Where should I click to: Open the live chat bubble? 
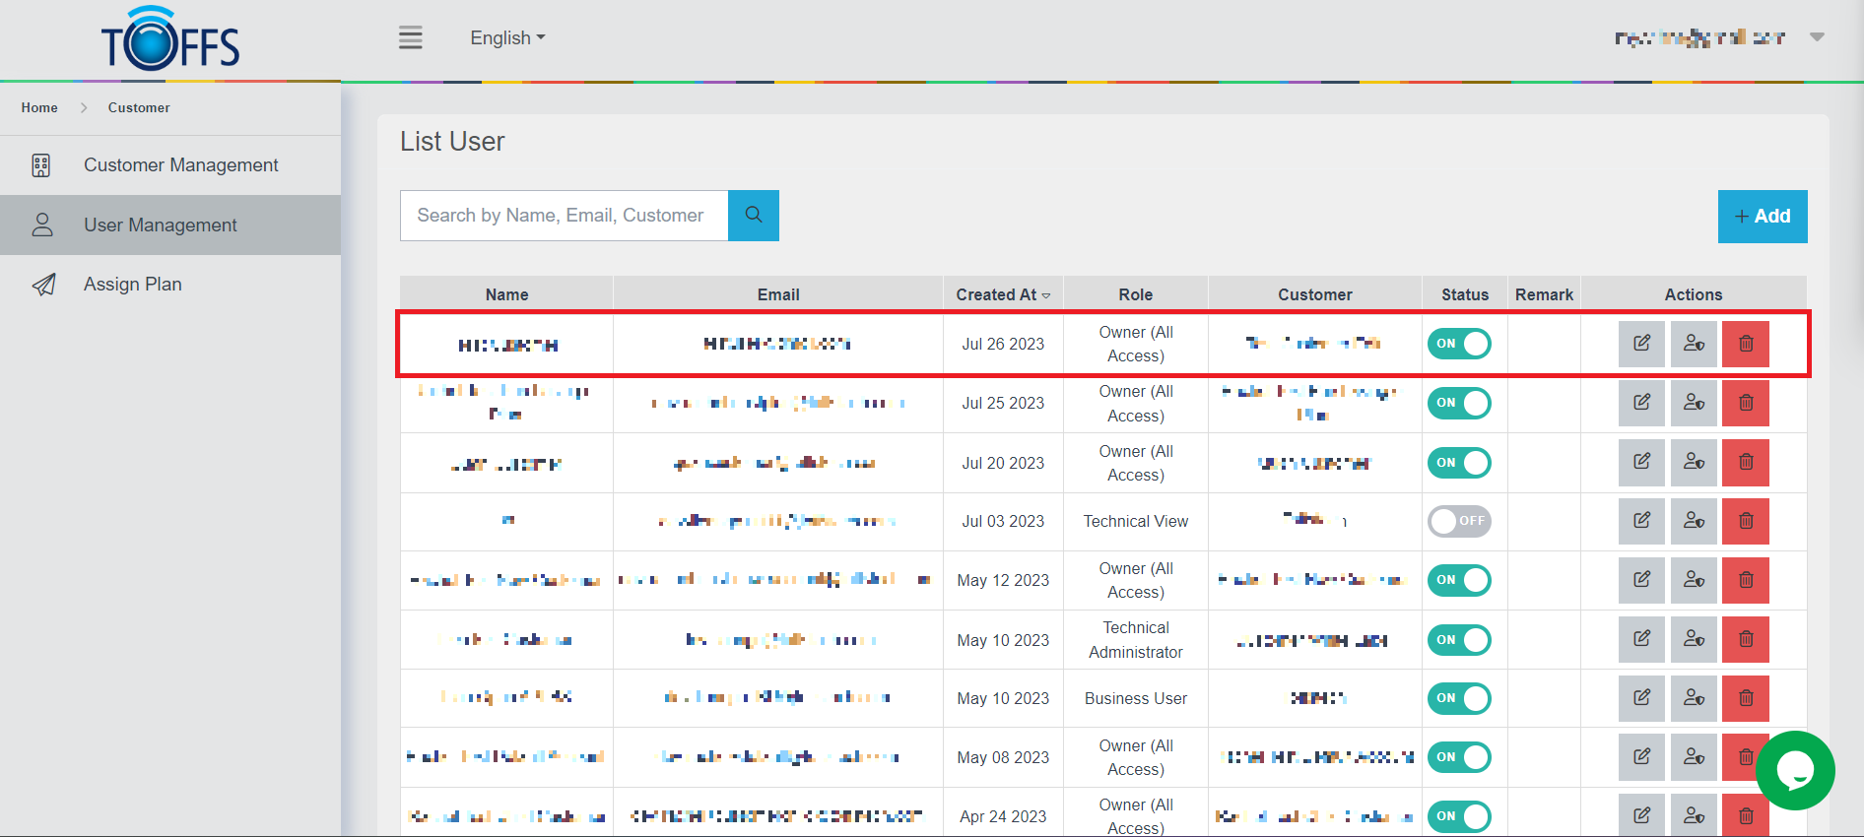click(x=1794, y=771)
